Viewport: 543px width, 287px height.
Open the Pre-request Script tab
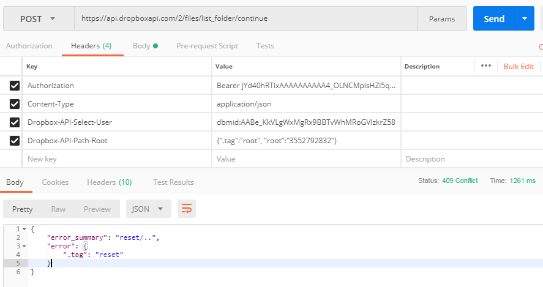pos(207,46)
